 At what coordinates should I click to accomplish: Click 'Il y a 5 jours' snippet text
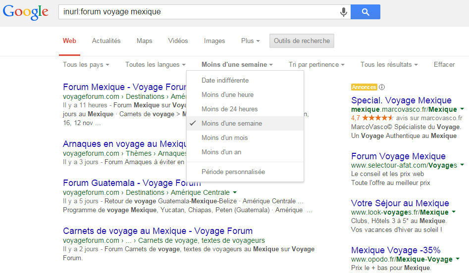click(x=80, y=201)
